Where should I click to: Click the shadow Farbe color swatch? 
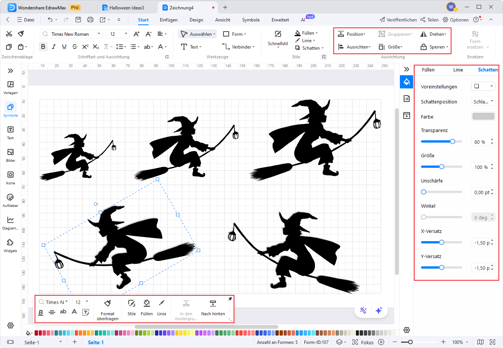pyautogui.click(x=483, y=116)
